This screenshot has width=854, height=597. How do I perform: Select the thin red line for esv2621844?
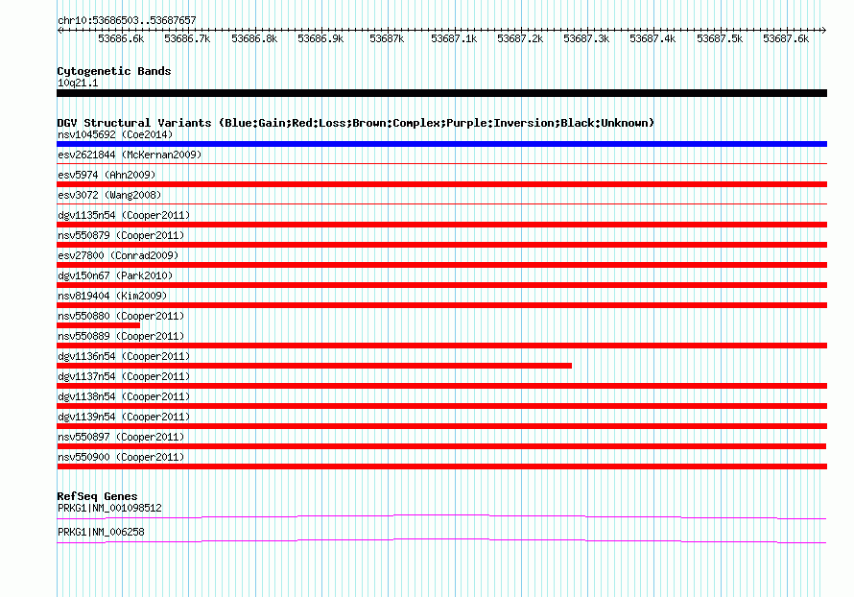coord(441,163)
